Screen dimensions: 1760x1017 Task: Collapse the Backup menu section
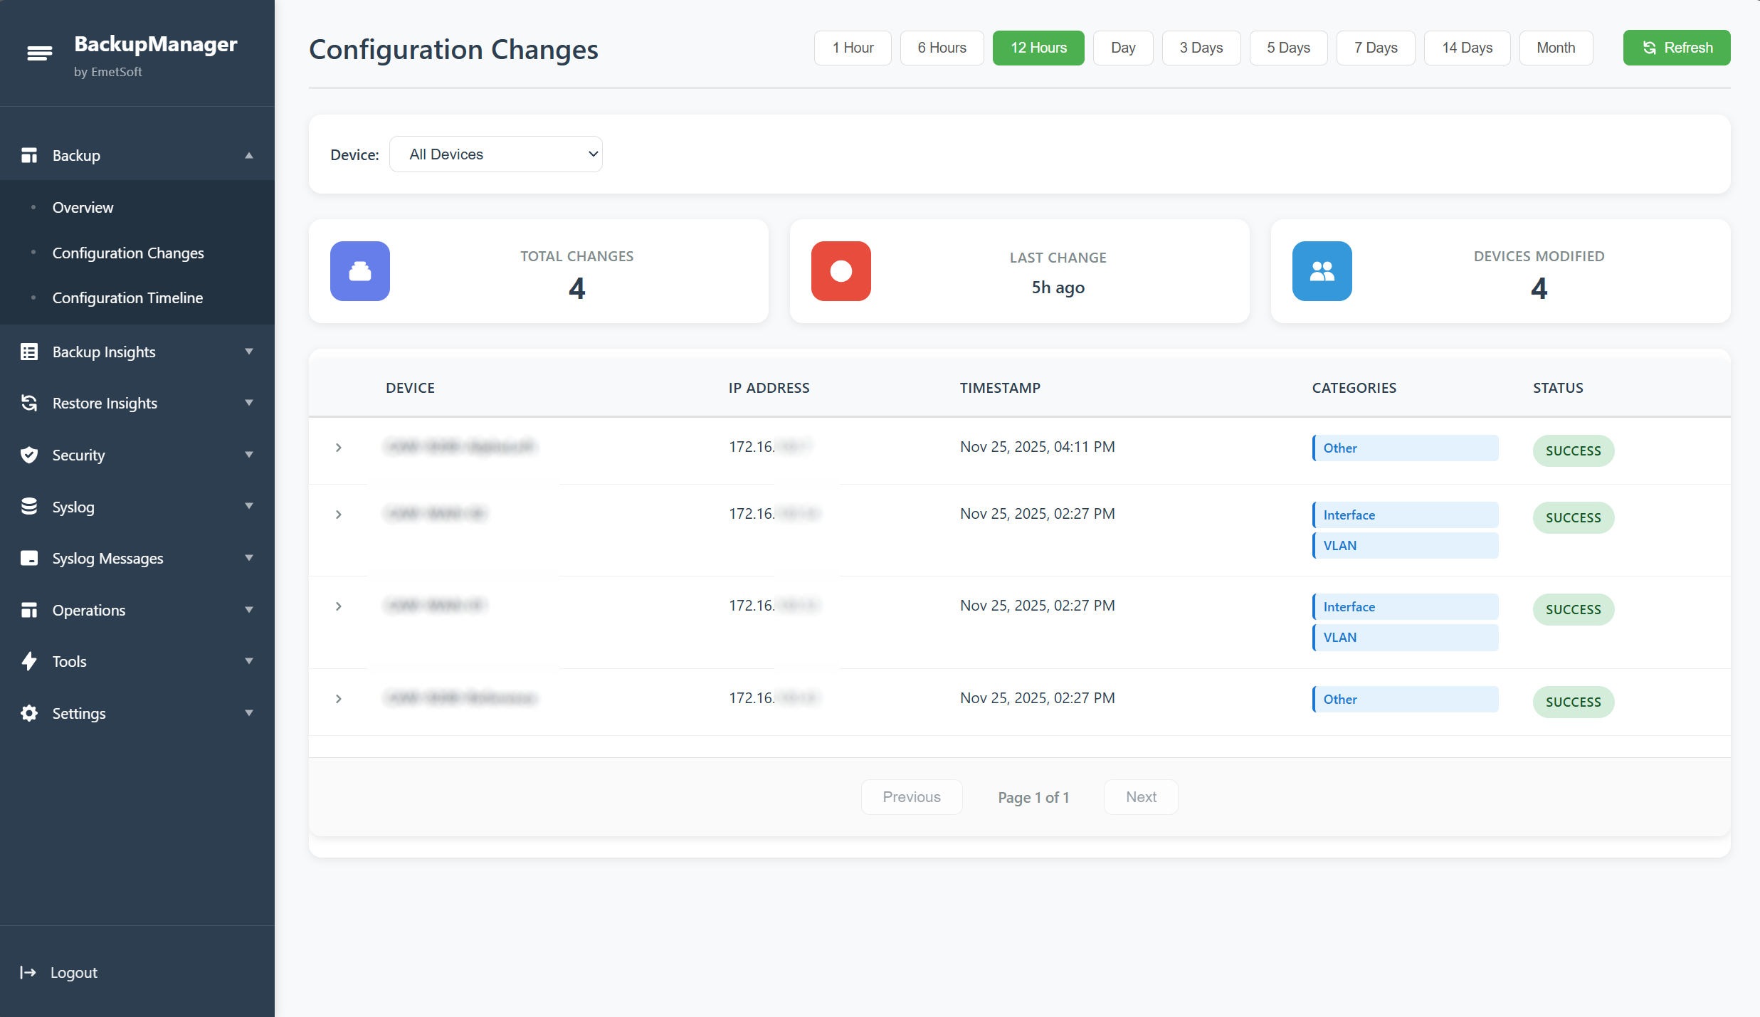click(249, 155)
